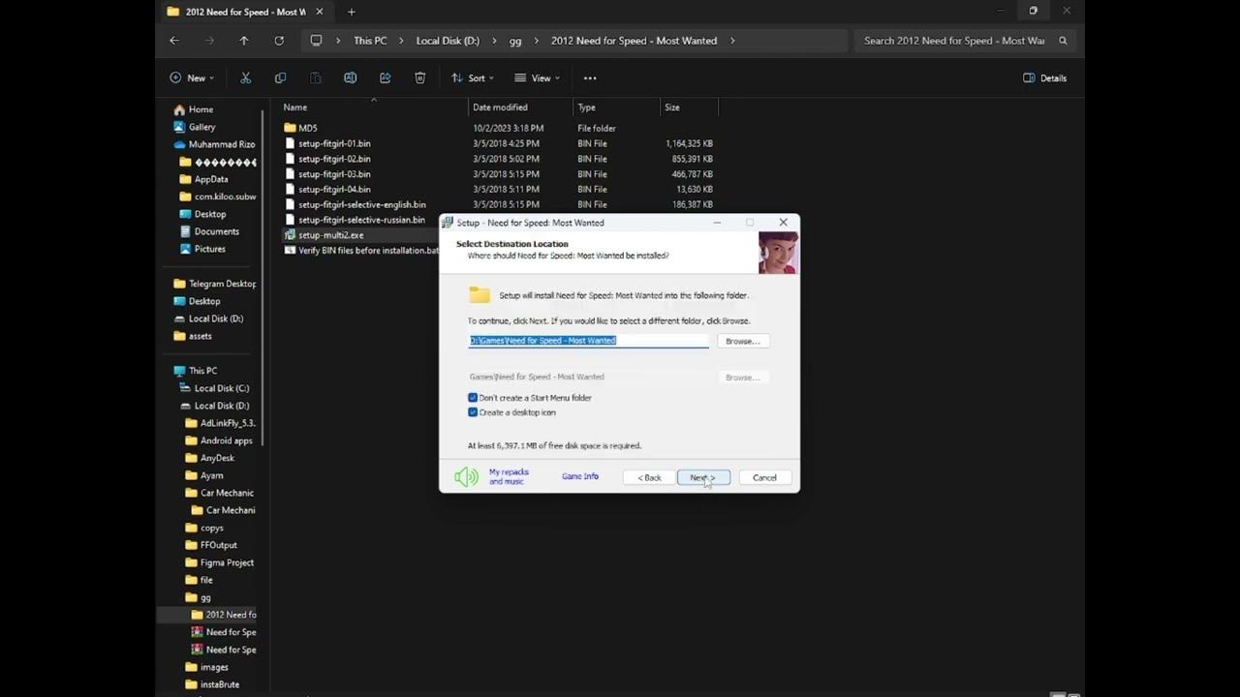Open the AnyDesk folder in sidebar
The image size is (1240, 697).
coord(217,458)
